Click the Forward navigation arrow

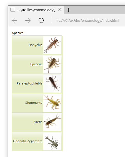(28, 21)
